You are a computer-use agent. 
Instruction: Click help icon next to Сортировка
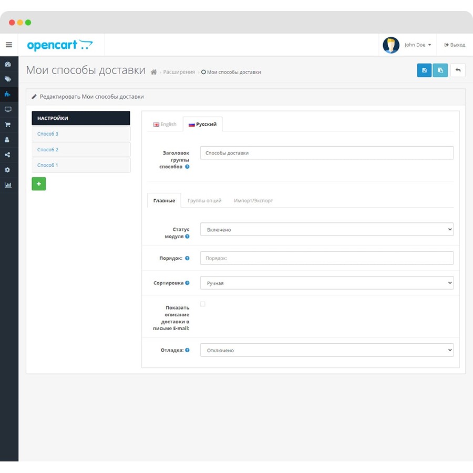(187, 283)
